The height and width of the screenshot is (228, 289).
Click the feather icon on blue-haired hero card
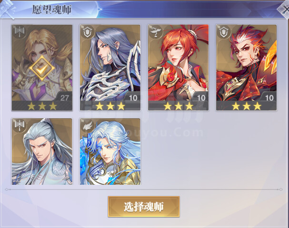click(x=88, y=126)
